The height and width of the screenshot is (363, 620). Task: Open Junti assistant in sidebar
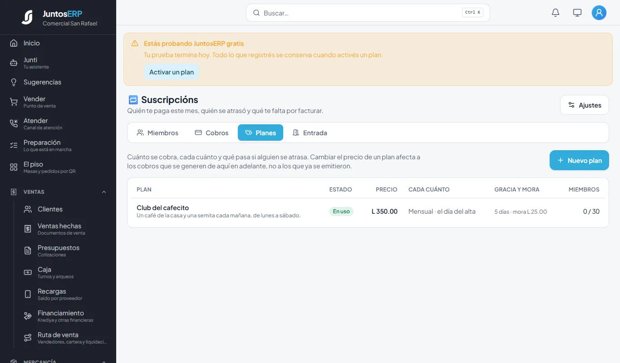[x=58, y=63]
